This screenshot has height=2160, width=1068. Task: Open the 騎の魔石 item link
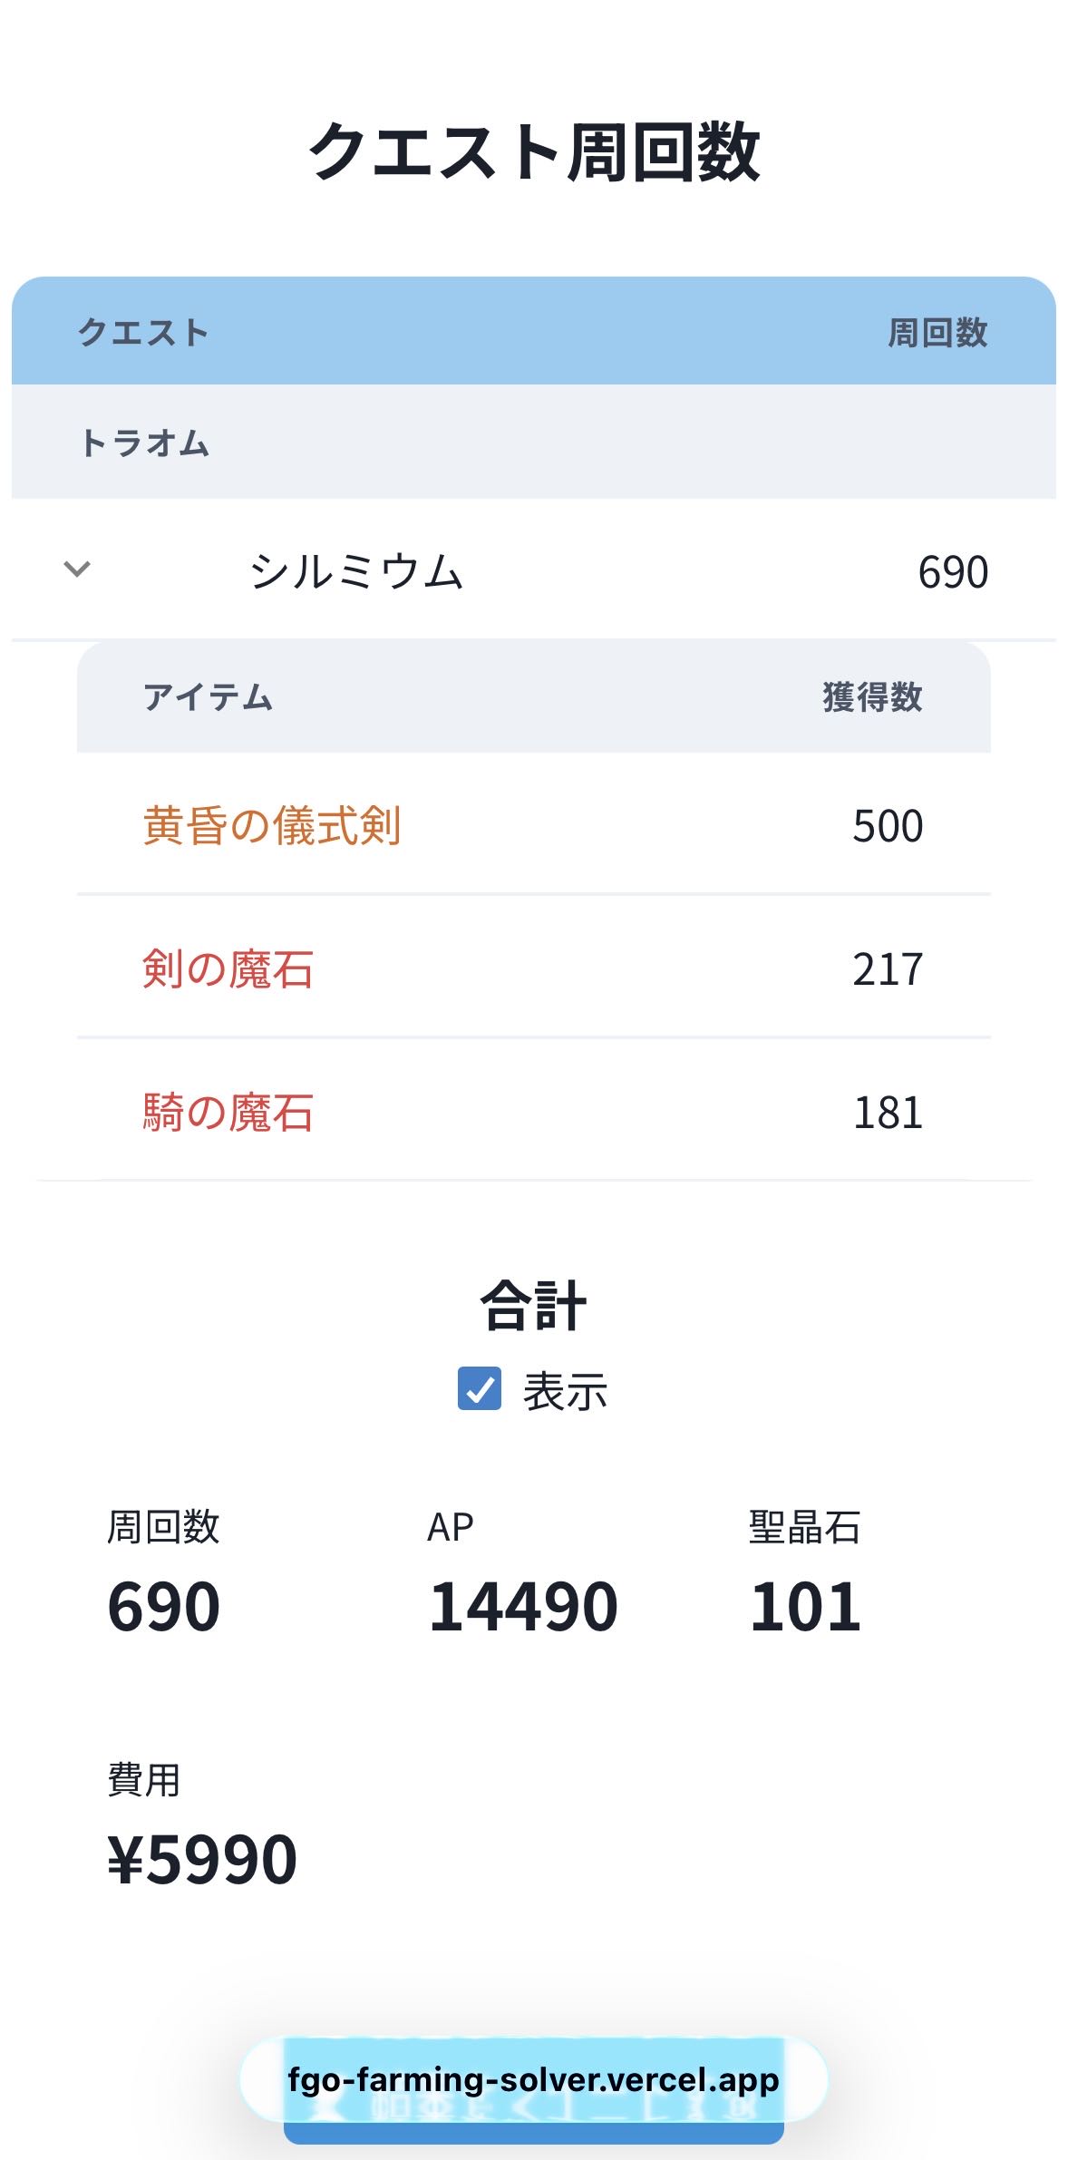pyautogui.click(x=228, y=1112)
